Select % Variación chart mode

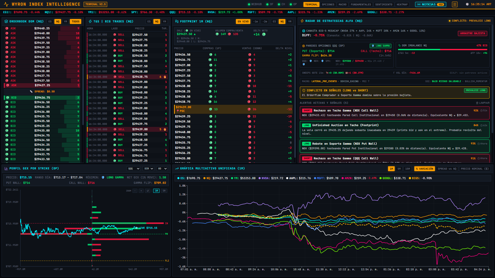coord(425,169)
